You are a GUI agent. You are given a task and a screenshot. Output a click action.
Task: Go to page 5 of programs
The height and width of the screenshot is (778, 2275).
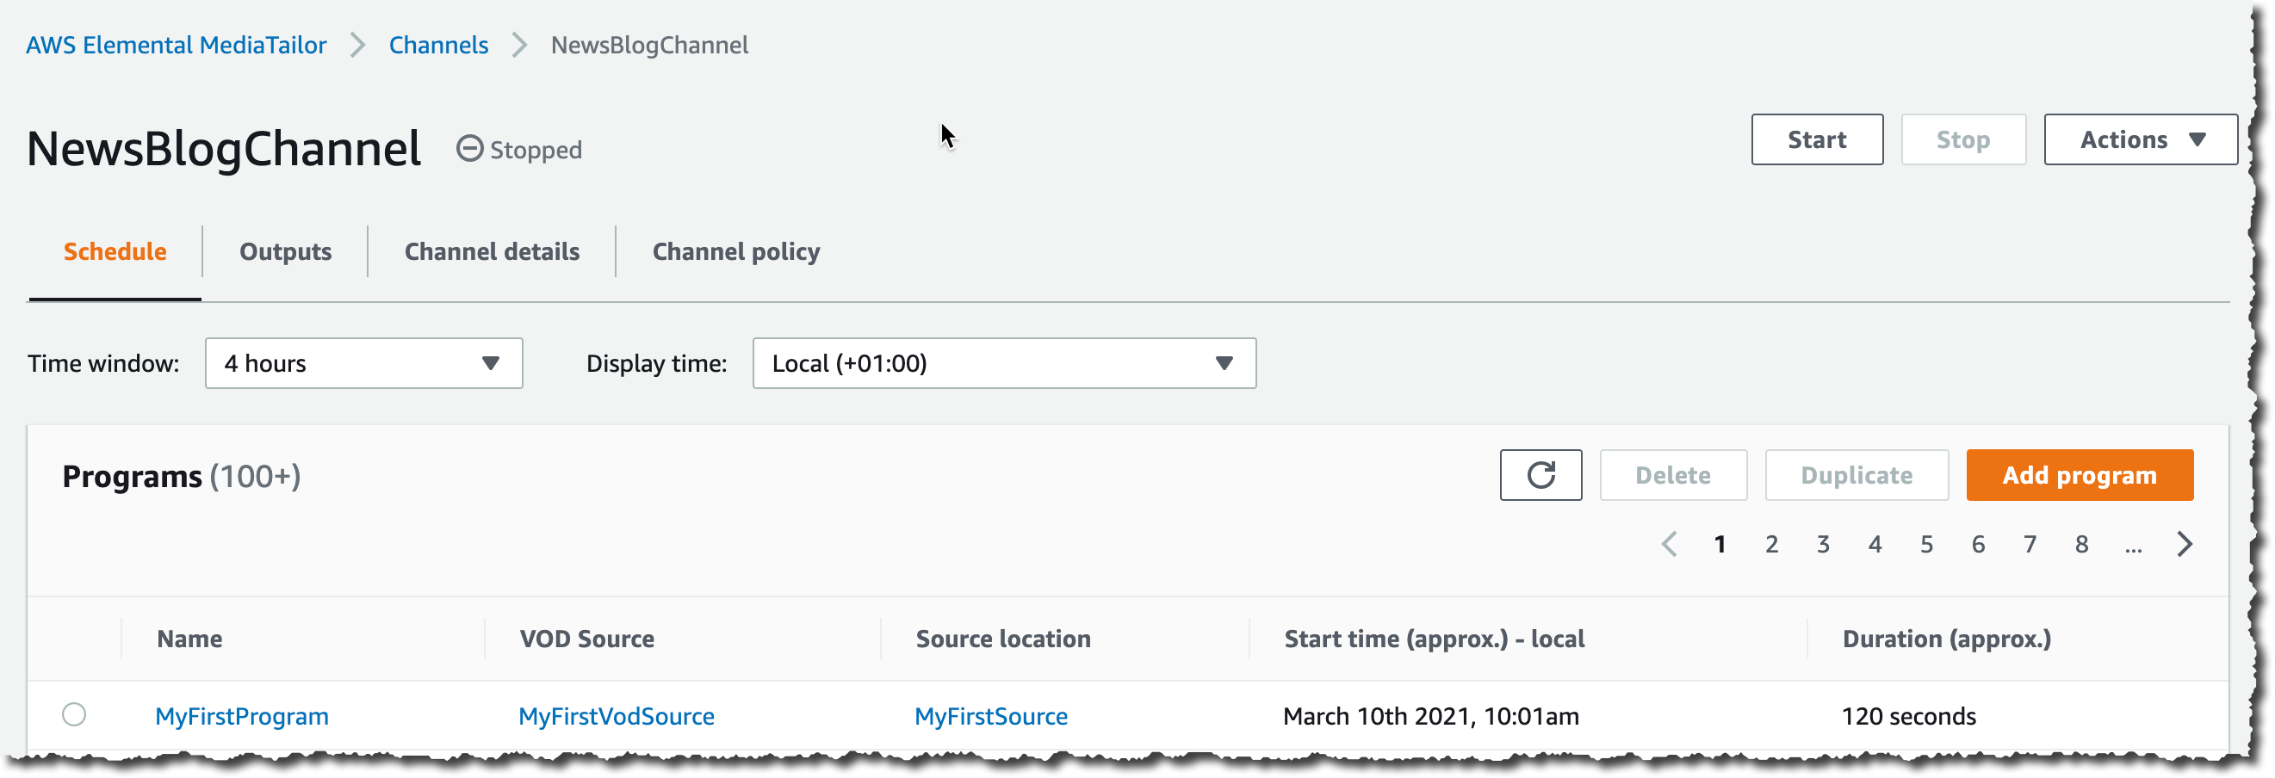click(1926, 544)
